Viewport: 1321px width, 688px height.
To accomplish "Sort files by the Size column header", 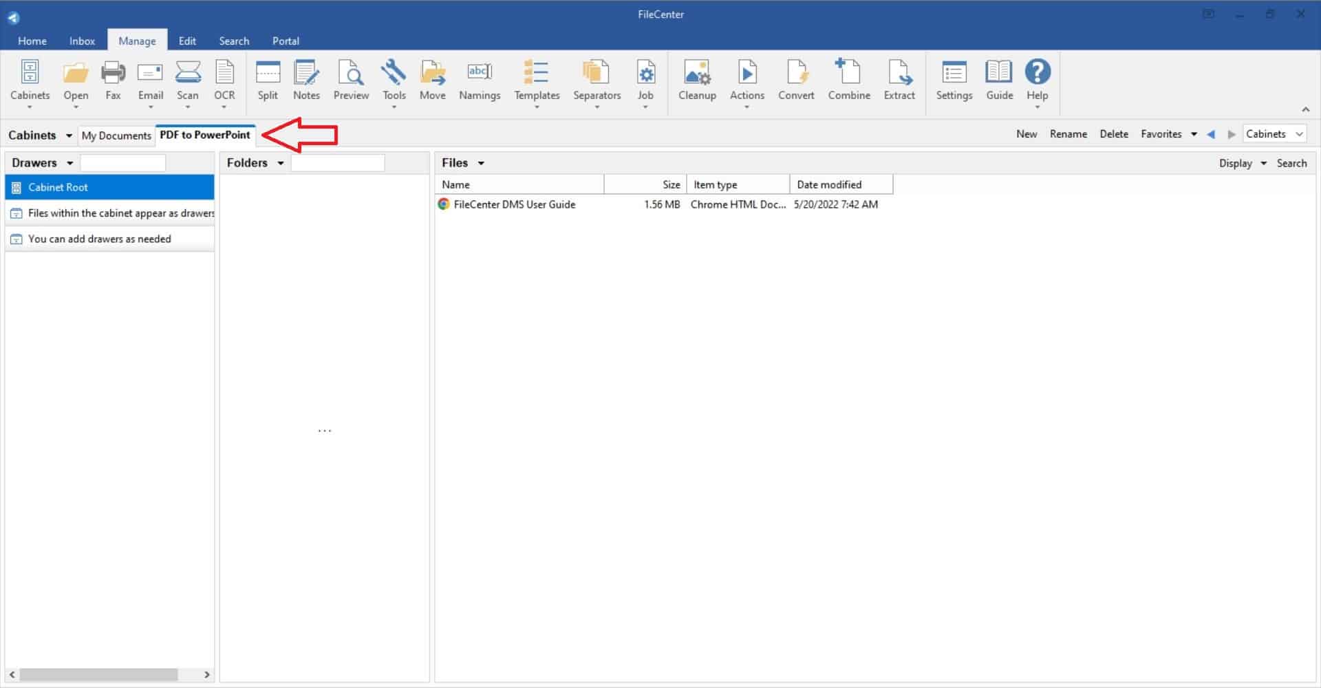I will 645,184.
